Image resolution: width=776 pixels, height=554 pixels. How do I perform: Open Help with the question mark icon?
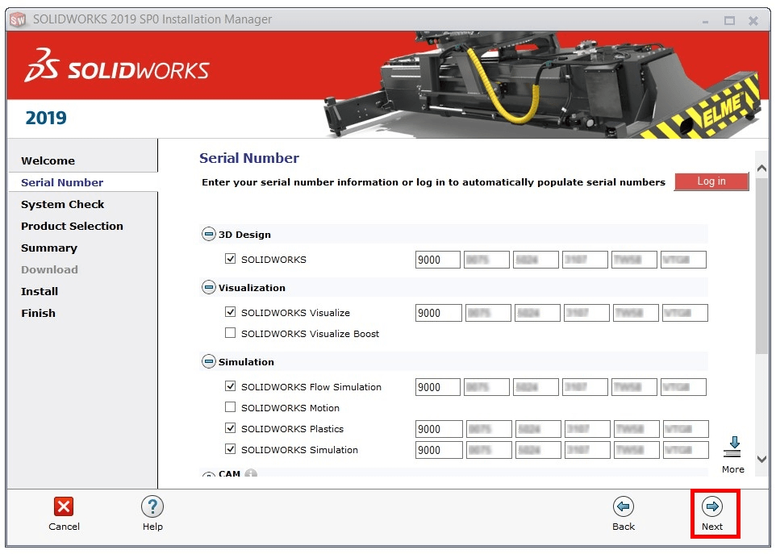[x=152, y=506]
